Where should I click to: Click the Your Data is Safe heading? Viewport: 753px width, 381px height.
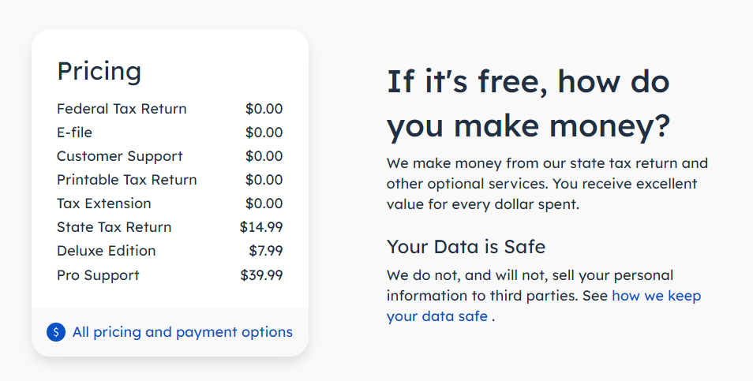[x=466, y=247]
